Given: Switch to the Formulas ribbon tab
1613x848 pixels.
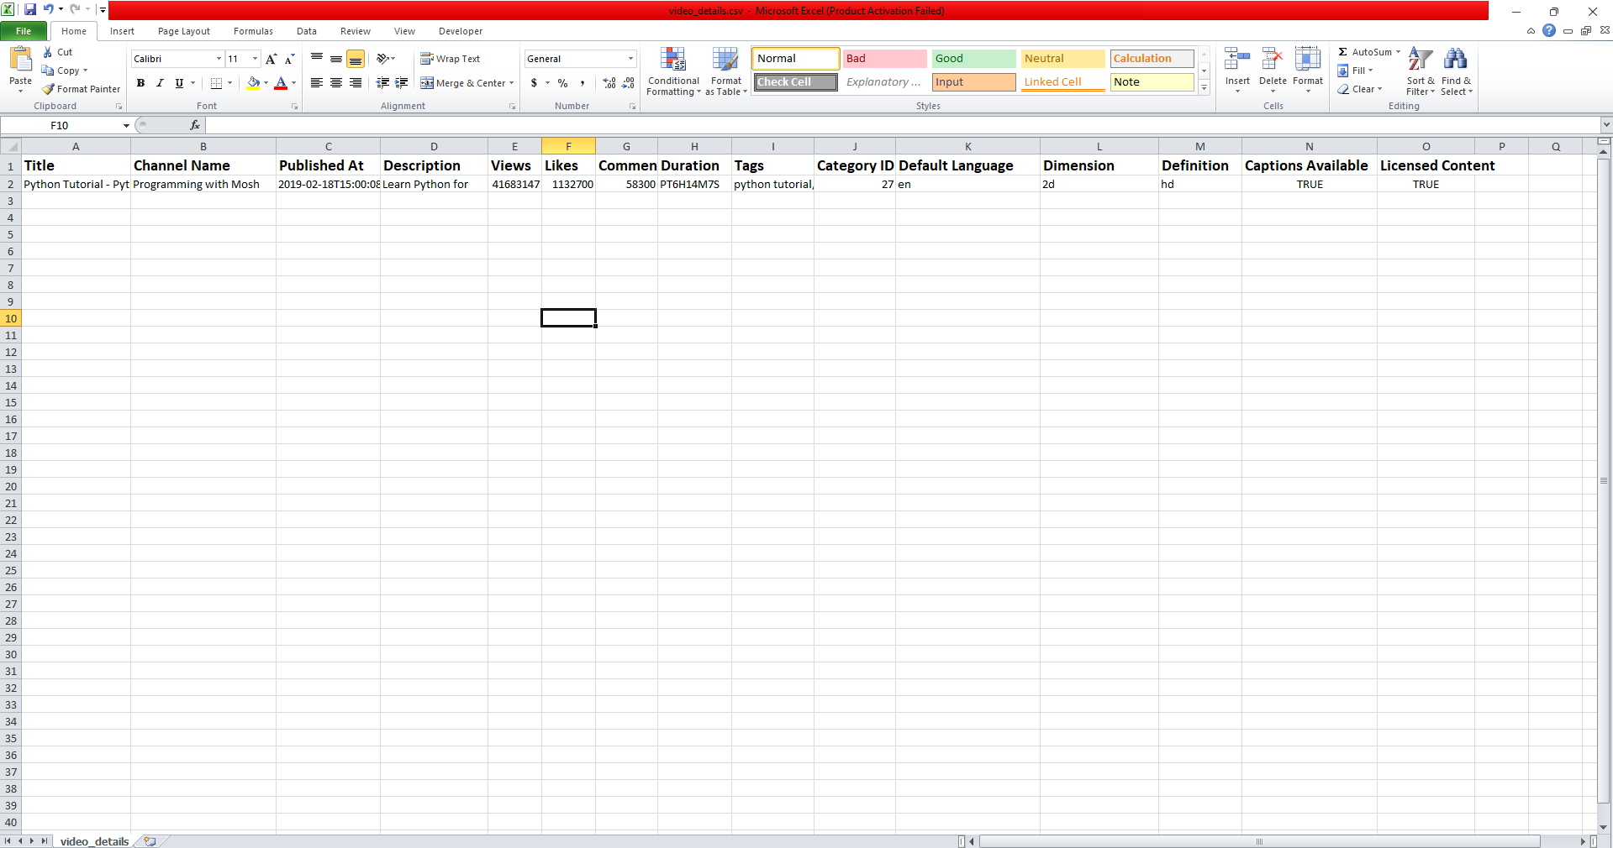Looking at the screenshot, I should point(253,31).
